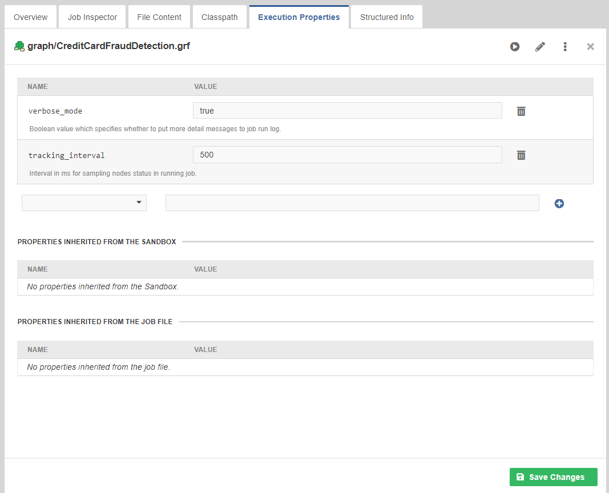Open the new property name dropdown
609x493 pixels.
[x=84, y=203]
